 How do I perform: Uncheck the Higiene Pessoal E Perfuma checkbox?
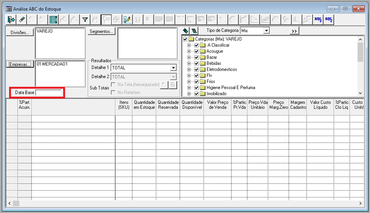pyautogui.click(x=196, y=88)
